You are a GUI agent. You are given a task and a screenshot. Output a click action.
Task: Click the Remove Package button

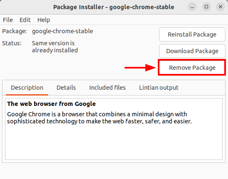tap(192, 68)
